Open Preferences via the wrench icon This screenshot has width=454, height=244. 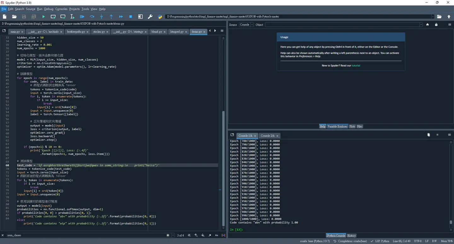[x=150, y=17]
